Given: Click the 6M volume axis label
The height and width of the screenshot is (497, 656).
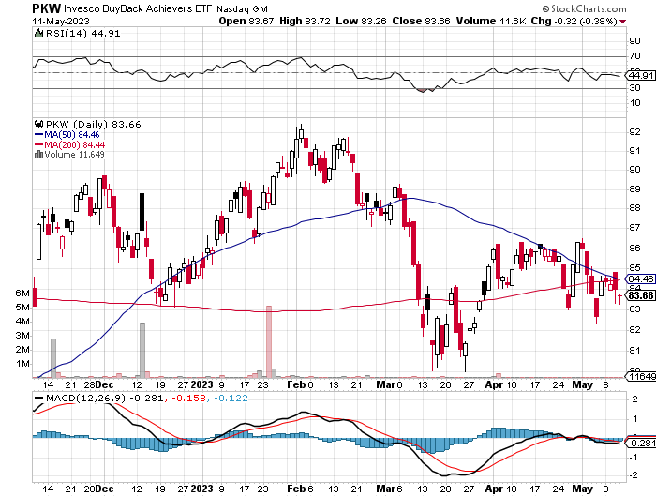Looking at the screenshot, I should 22,294.
